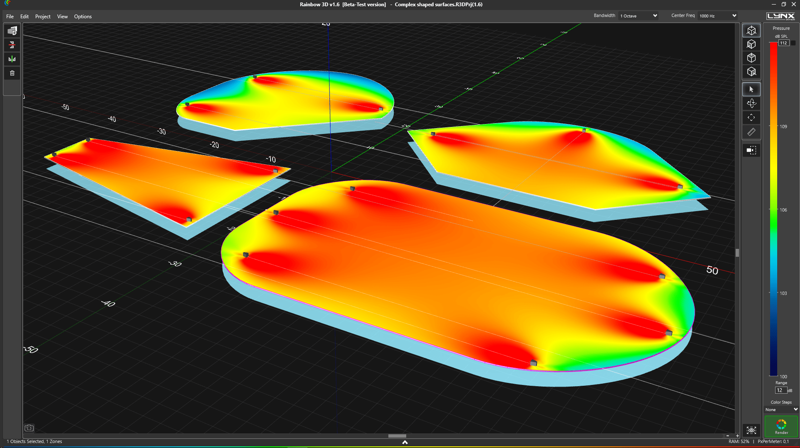Mirror selection across the green axis
The width and height of the screenshot is (800, 448).
point(12,59)
